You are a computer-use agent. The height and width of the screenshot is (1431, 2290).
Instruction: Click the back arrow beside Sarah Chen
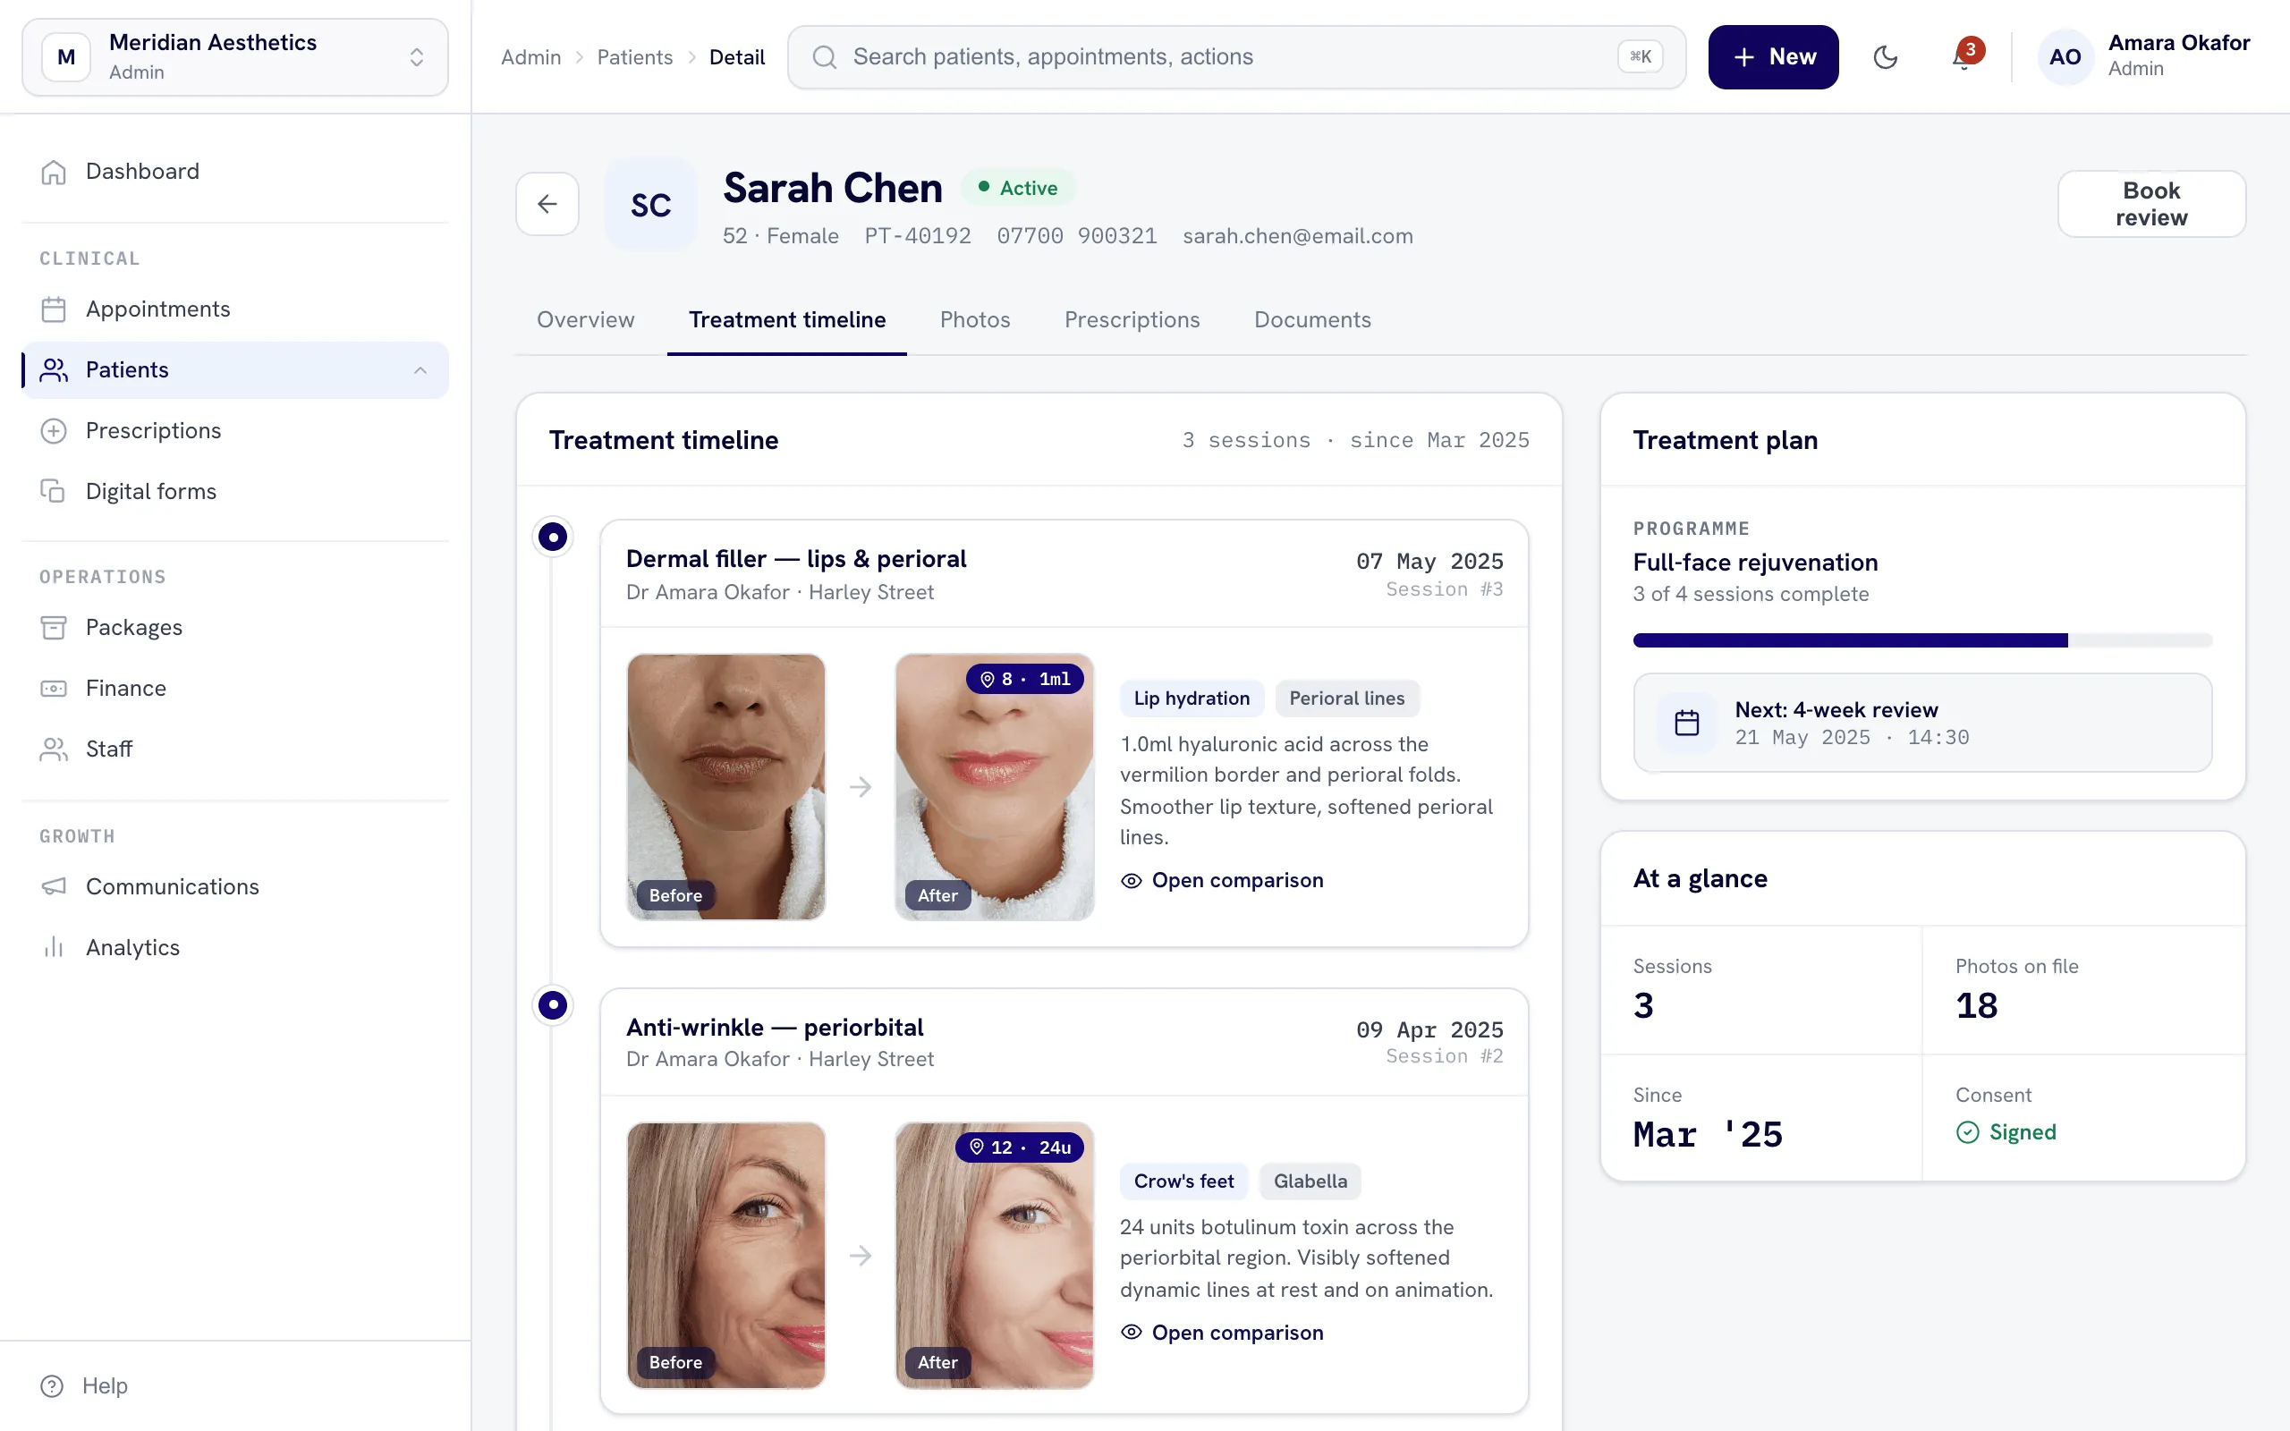tap(547, 204)
